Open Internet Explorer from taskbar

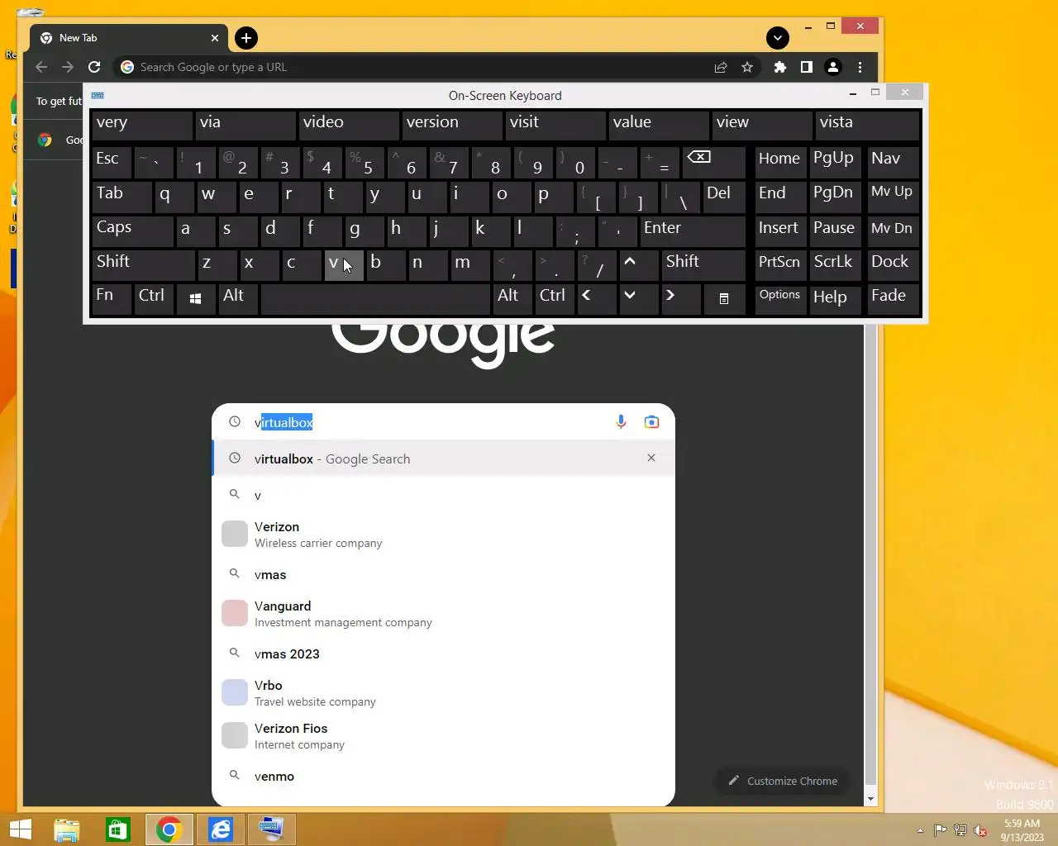pos(221,829)
